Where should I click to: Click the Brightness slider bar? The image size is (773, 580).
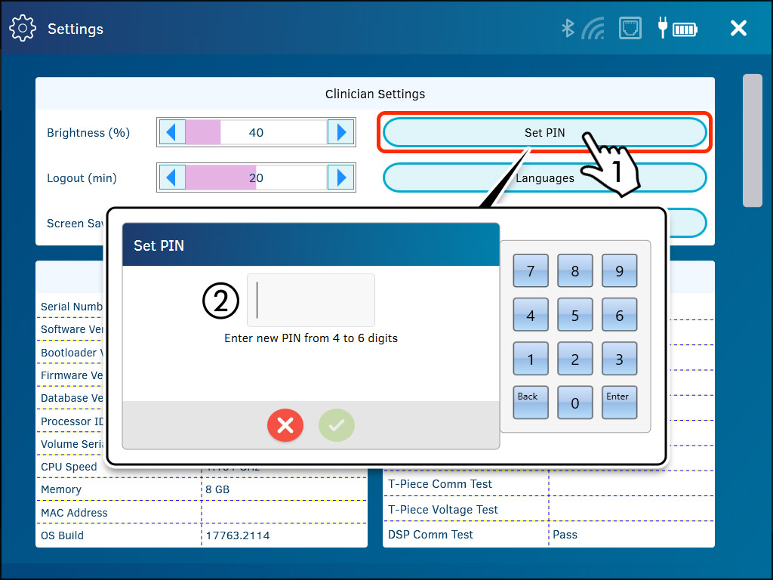pos(256,133)
